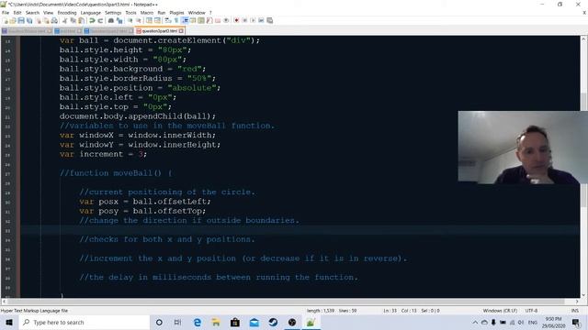
Task: Click the Windows Start button
Action: pos(9,322)
